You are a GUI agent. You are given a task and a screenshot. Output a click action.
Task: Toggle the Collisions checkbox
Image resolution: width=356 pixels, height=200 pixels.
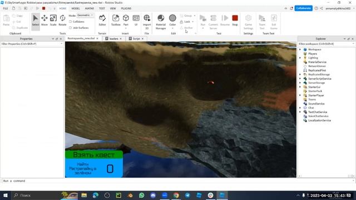tap(70, 22)
